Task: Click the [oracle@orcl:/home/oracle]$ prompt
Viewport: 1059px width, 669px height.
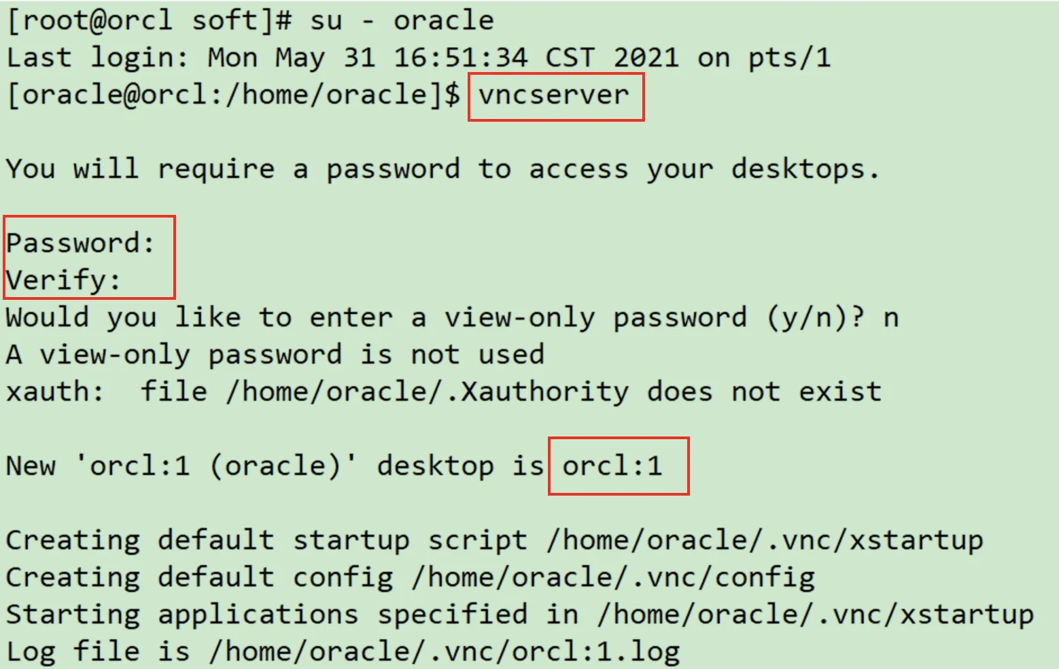Action: coord(233,95)
